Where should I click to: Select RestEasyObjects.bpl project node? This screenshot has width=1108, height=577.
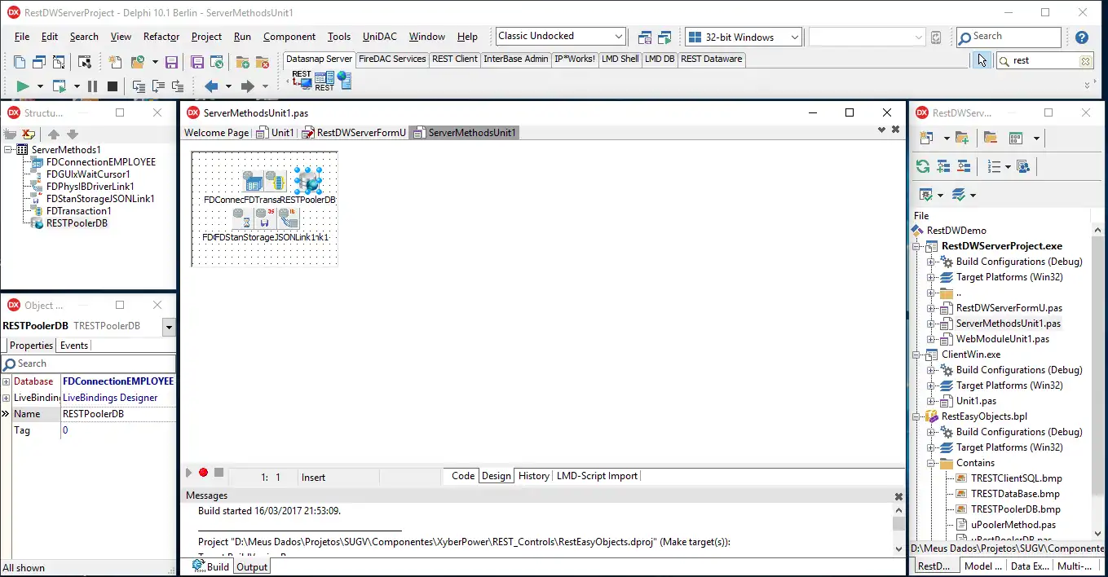click(x=984, y=417)
